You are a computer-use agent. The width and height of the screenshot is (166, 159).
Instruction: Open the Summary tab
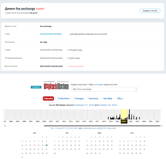(x=93, y=99)
